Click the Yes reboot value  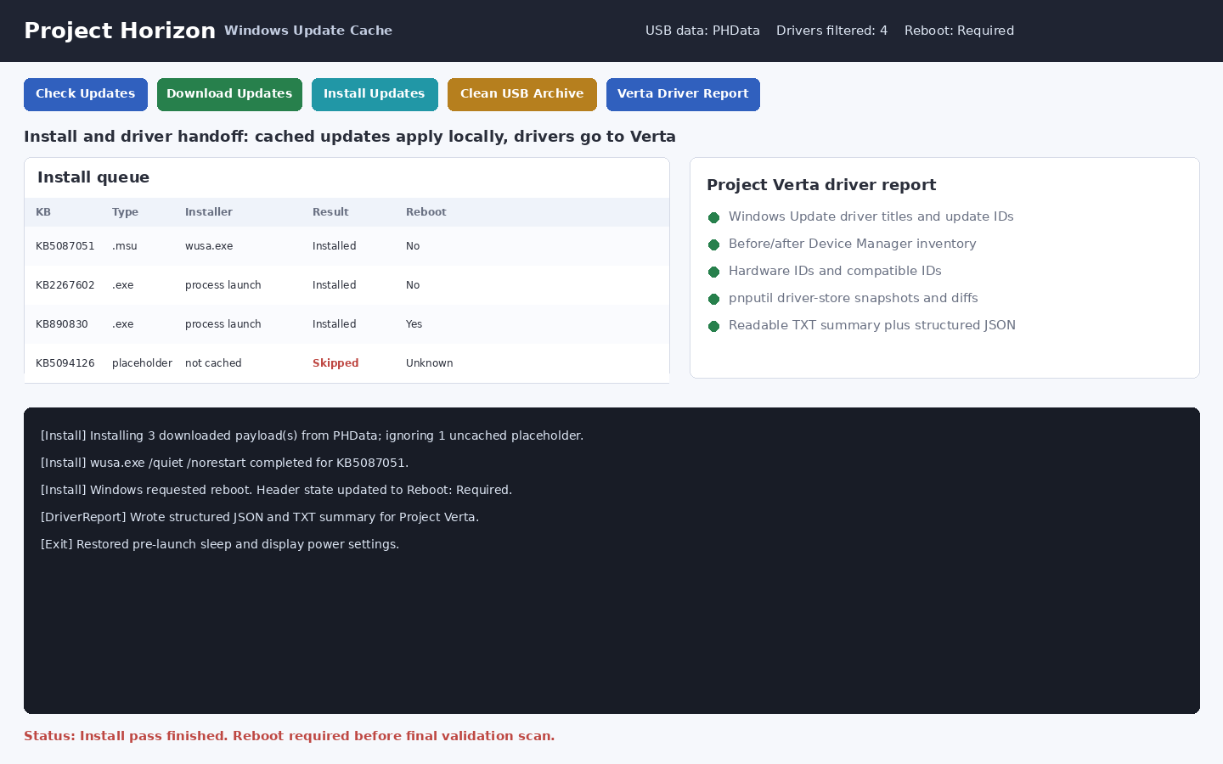click(414, 324)
